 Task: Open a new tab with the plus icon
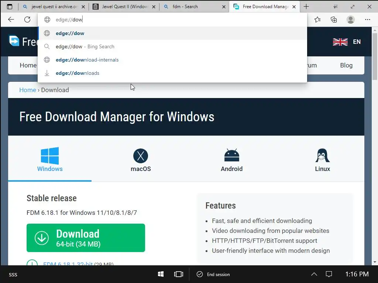(x=306, y=7)
